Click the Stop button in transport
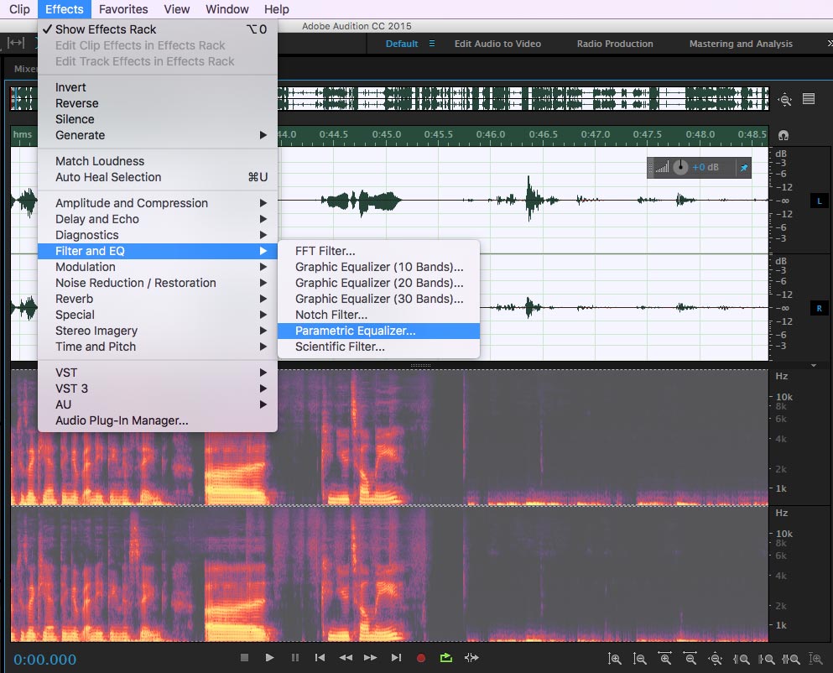The image size is (833, 673). 244,658
